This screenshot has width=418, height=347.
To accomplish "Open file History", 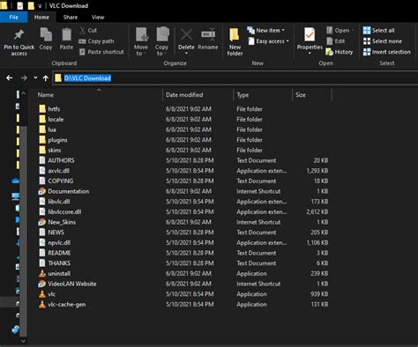I will [340, 52].
